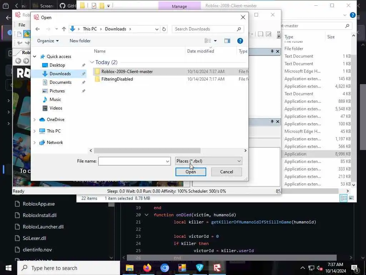366x275 pixels.
Task: Select the 8,996 KB Application row
Action: (317, 154)
